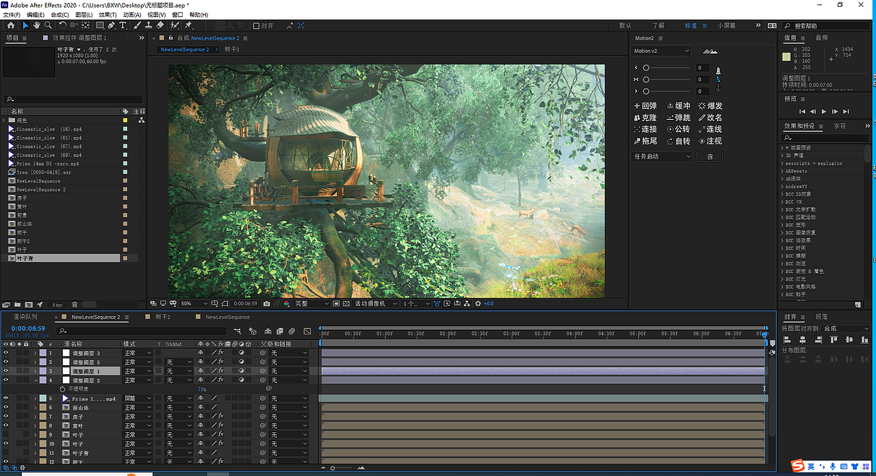Click the graph editor icon in timeline
The width and height of the screenshot is (876, 476).
click(x=307, y=331)
